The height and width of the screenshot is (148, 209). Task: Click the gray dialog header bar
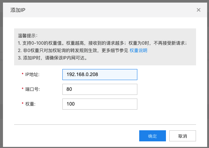(x=105, y=10)
